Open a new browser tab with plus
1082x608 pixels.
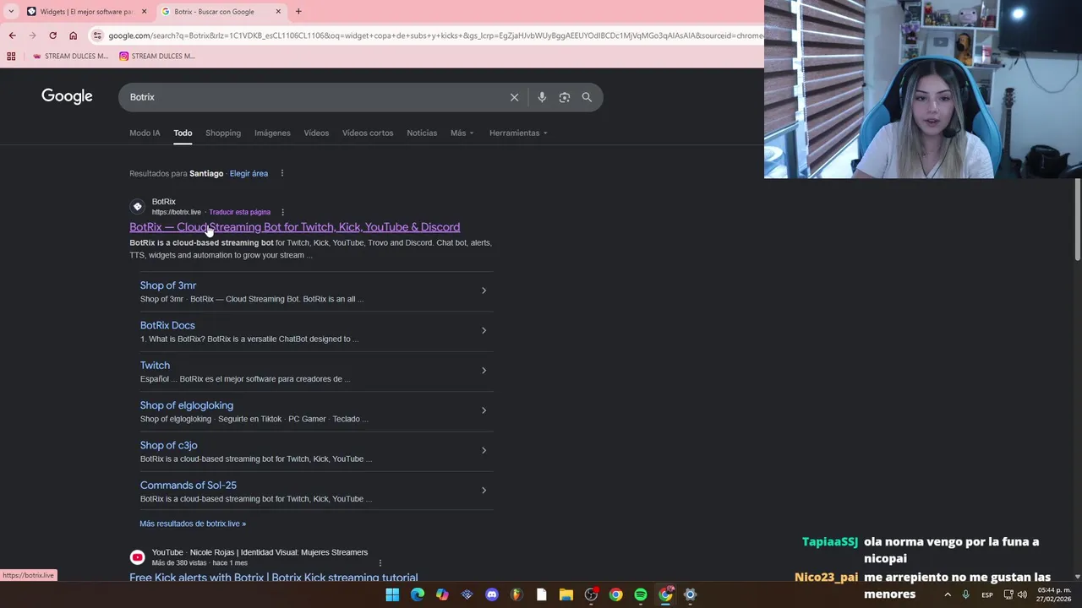(x=298, y=12)
